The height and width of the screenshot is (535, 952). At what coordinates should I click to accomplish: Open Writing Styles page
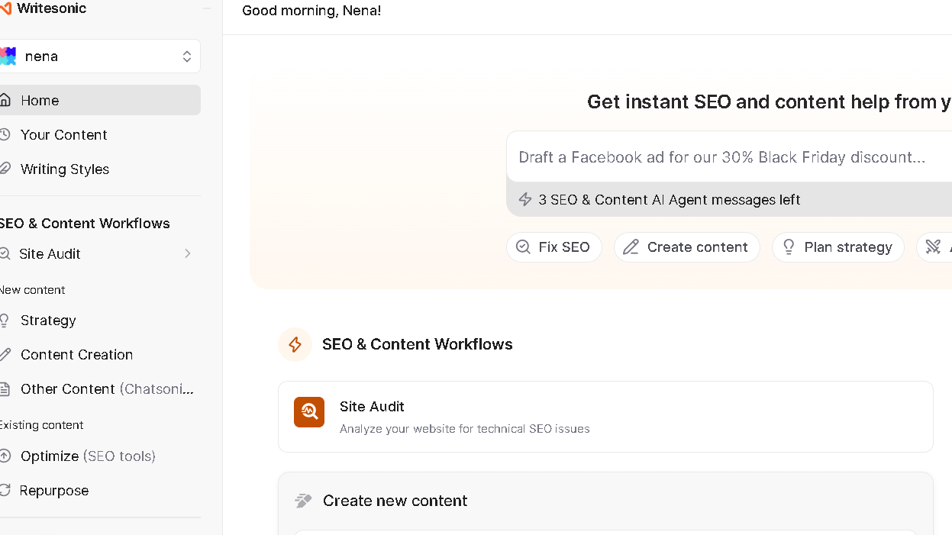coord(65,169)
